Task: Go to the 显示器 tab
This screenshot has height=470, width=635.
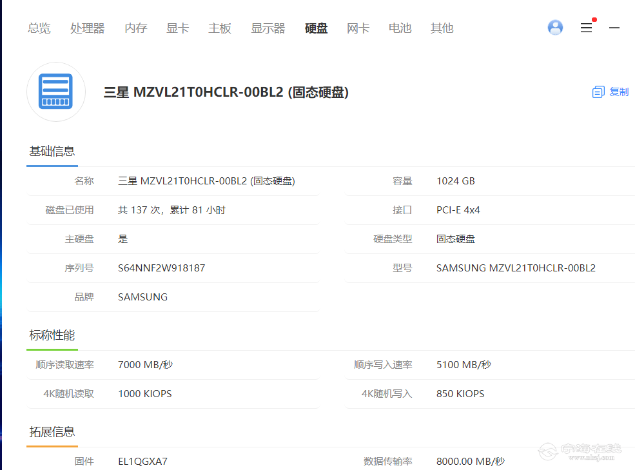Action: pyautogui.click(x=268, y=28)
